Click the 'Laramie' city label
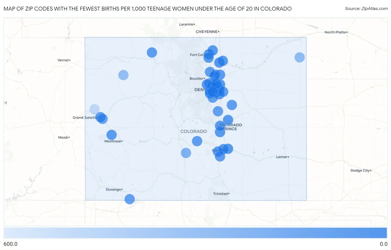391x250 pixels. [x=186, y=24]
